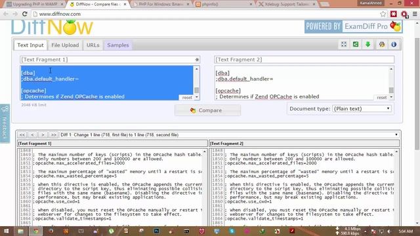Viewport: 420px width, 236px height.
Task: Click the green download arrow icon
Action: [367, 45]
